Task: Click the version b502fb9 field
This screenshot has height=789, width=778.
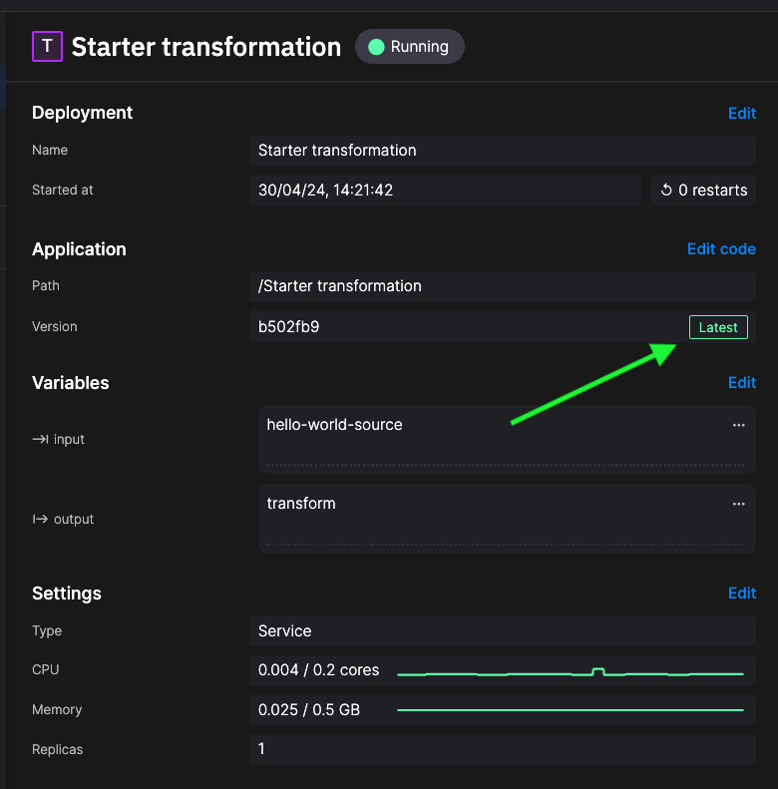Action: pos(459,327)
